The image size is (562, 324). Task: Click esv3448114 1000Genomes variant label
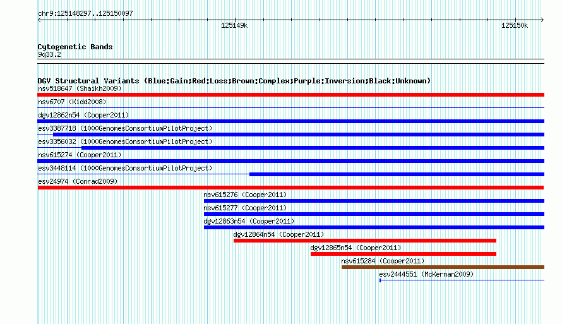click(125, 168)
